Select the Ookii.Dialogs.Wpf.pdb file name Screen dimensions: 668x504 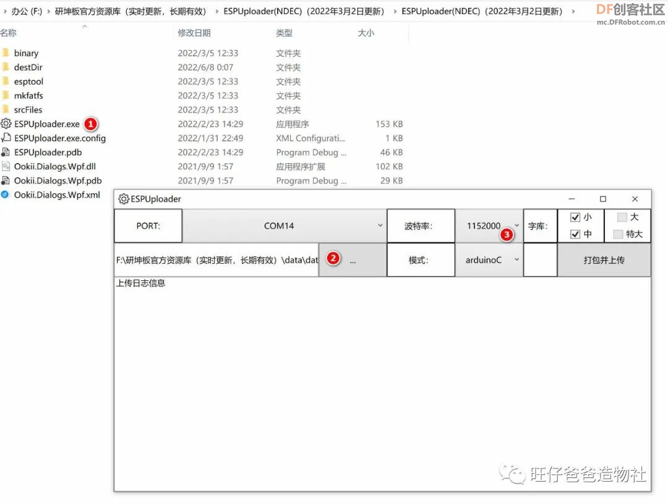click(x=58, y=180)
